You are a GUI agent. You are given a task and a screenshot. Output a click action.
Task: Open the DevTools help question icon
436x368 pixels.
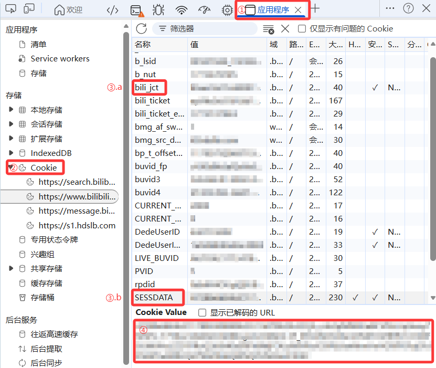pos(408,8)
